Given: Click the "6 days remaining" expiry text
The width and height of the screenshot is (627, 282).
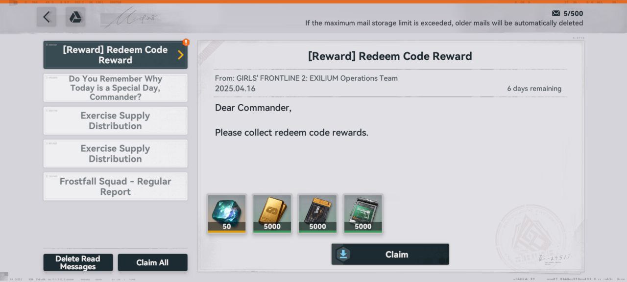Looking at the screenshot, I should point(534,89).
